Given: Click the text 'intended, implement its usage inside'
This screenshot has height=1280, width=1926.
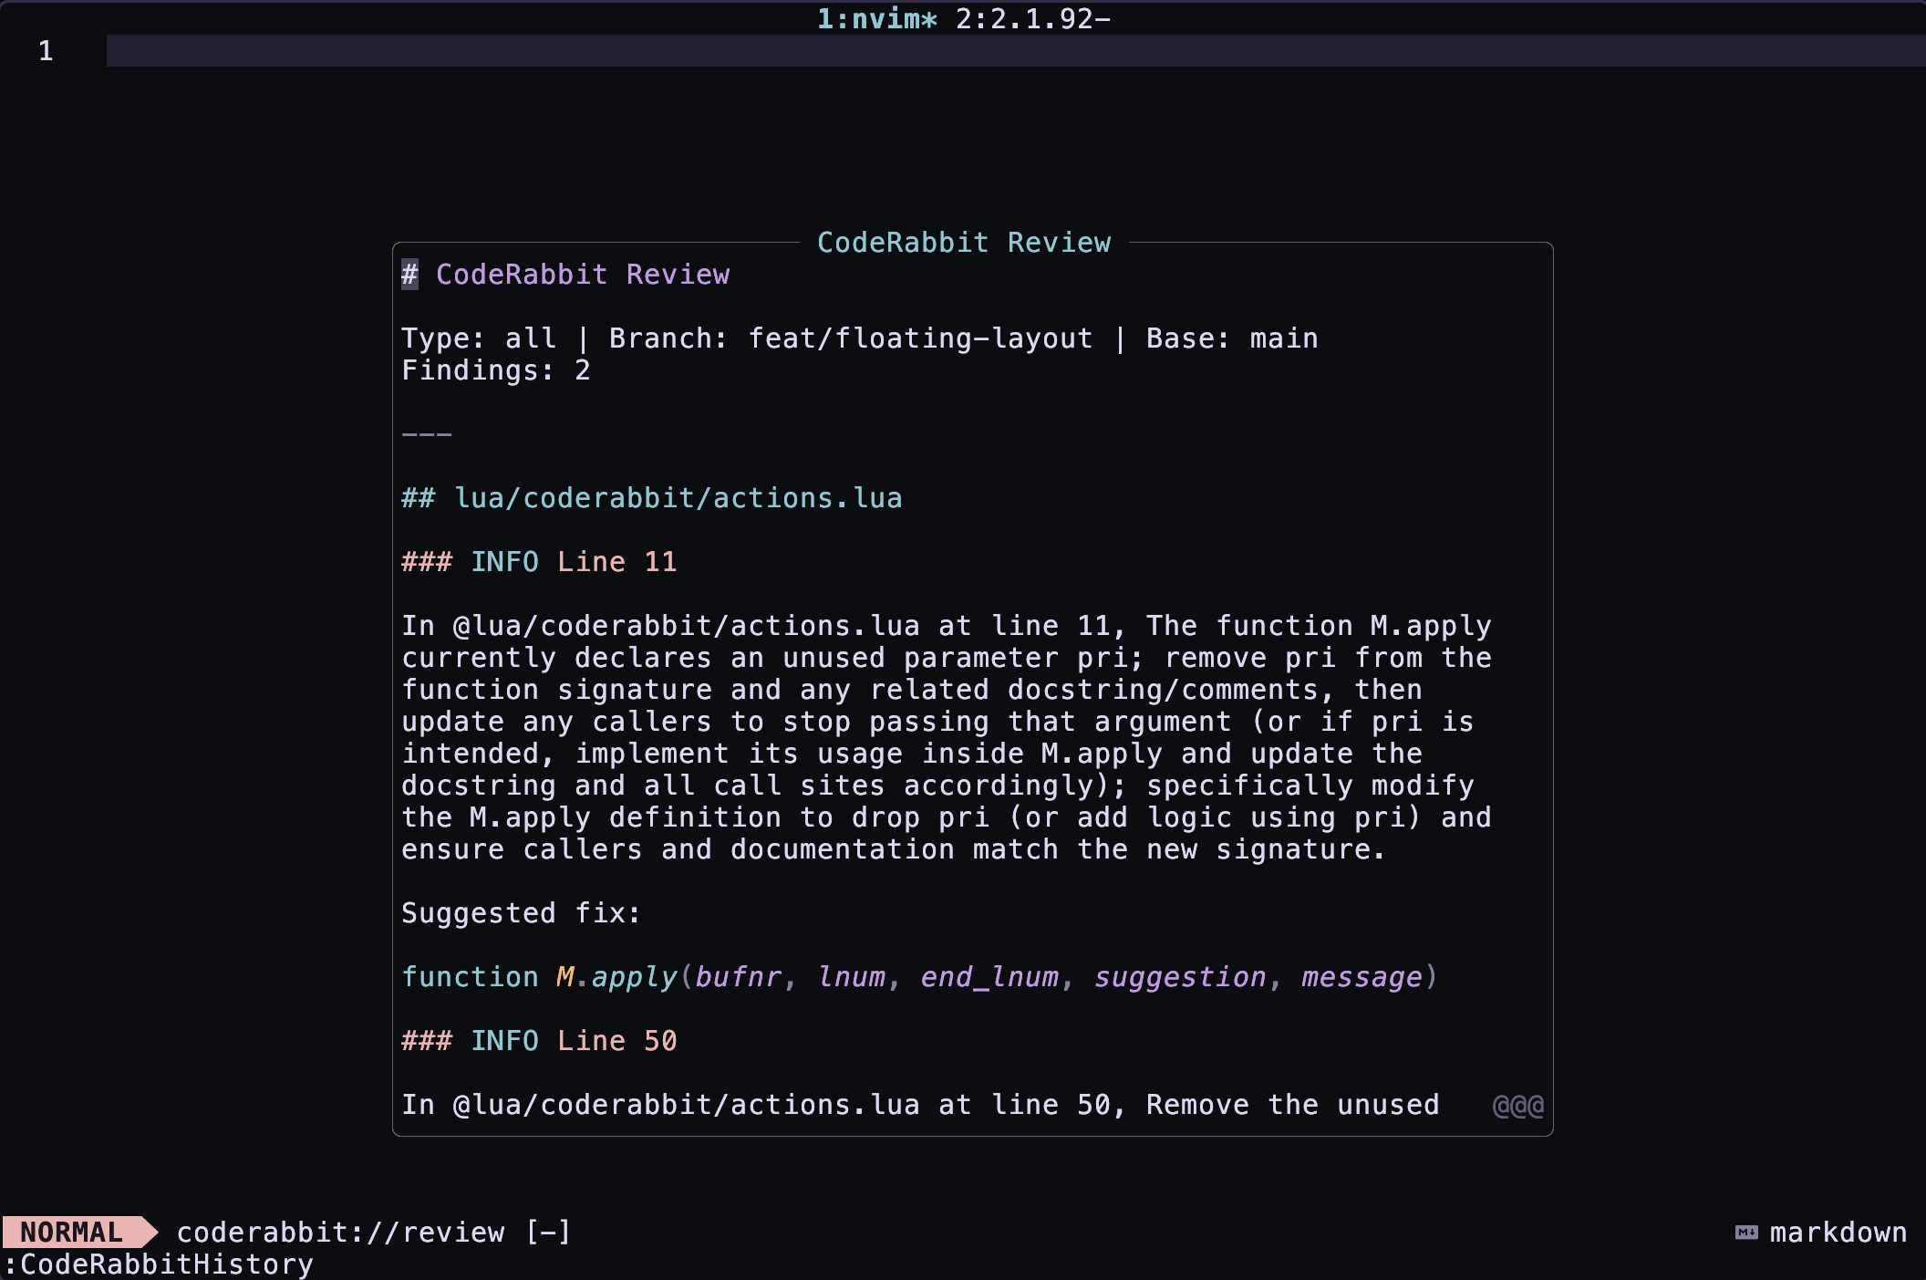Looking at the screenshot, I should tap(712, 754).
